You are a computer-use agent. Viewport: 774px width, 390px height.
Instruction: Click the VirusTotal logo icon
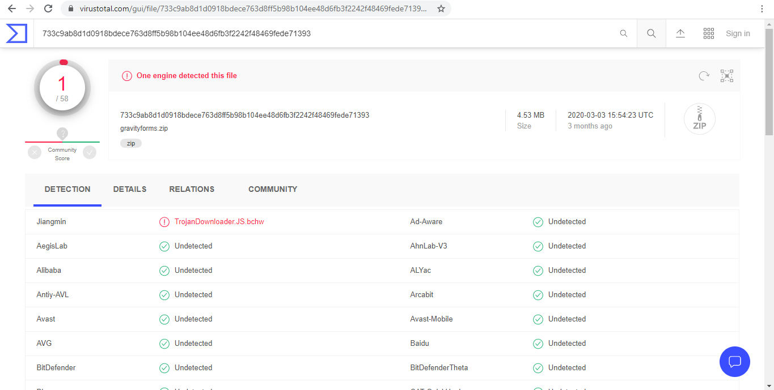(x=16, y=33)
